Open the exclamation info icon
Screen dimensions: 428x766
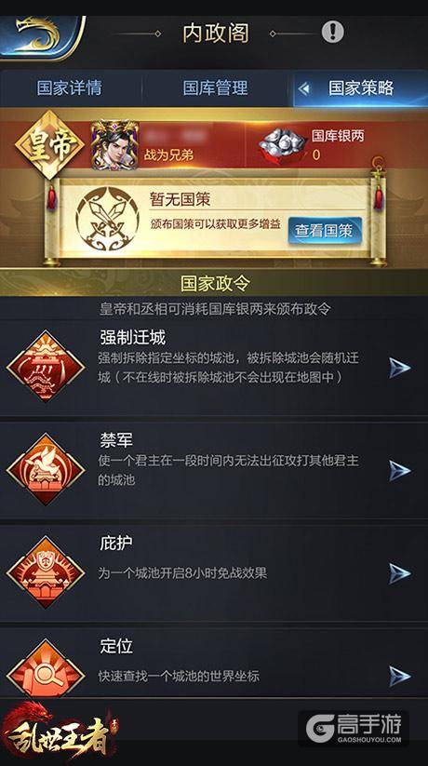pyautogui.click(x=333, y=32)
